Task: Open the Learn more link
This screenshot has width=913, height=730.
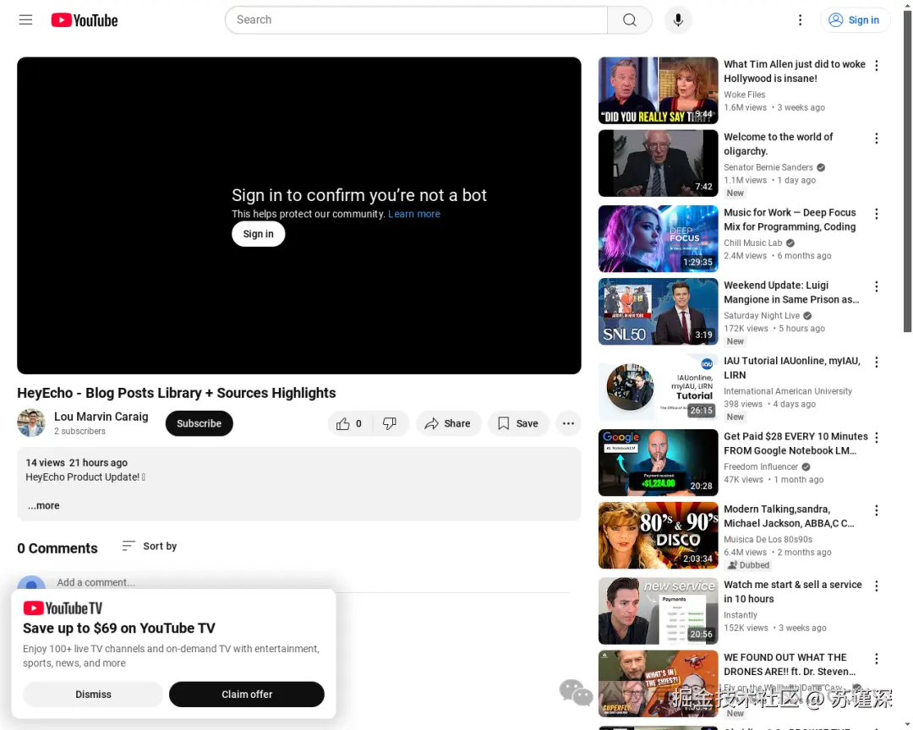Action: [x=414, y=214]
